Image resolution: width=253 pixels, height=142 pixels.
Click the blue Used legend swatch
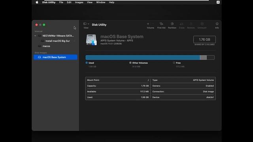(x=87, y=63)
